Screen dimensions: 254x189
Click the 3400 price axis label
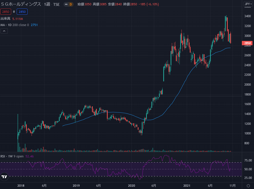pyautogui.click(x=247, y=16)
